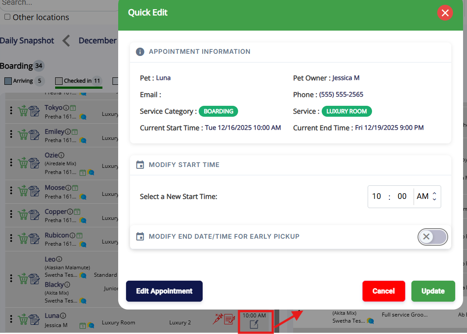Click chat bubble icon in Rubicon's row
This screenshot has width=467, height=334.
(x=83, y=244)
